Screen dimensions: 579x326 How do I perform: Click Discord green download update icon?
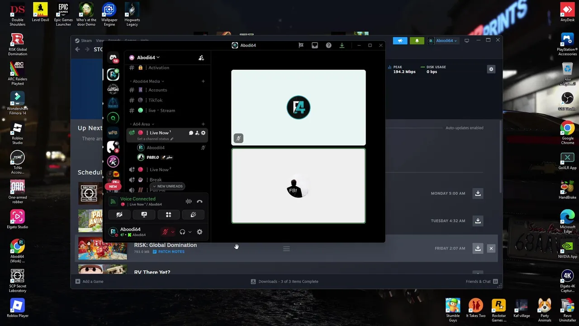342,45
